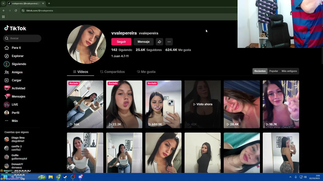Switch to the Videos tab

coord(80,72)
